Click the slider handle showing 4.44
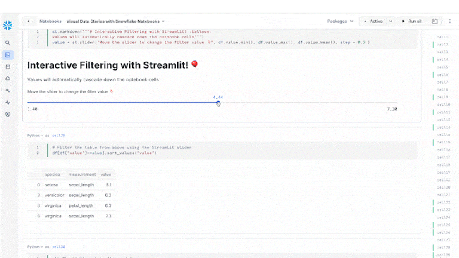Screen dimensions: 459x258 (218, 103)
